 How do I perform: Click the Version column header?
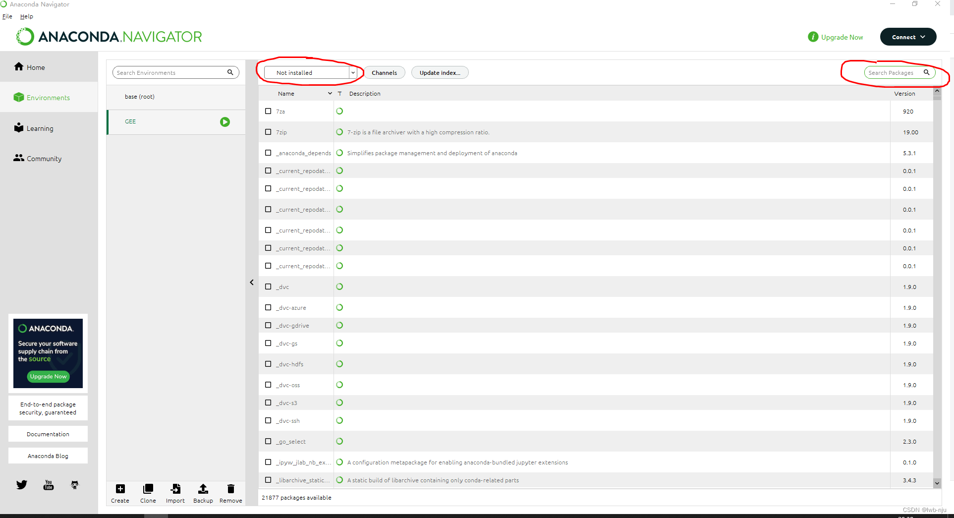905,93
